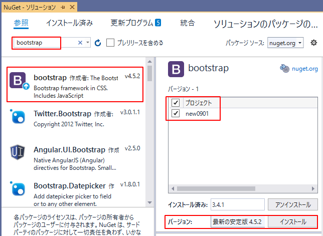The image size is (323, 236).
Task: Click "Add datepicker picker to field" description
Action: tap(72, 196)
